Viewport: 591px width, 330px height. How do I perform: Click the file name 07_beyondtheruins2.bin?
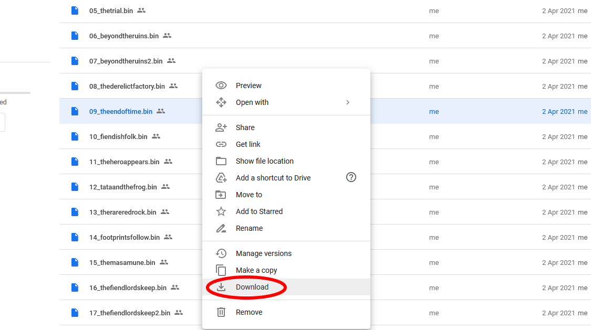[126, 61]
